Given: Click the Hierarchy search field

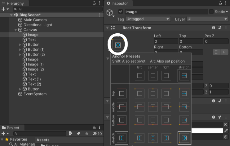Looking at the screenshot, I should [x=58, y=9].
